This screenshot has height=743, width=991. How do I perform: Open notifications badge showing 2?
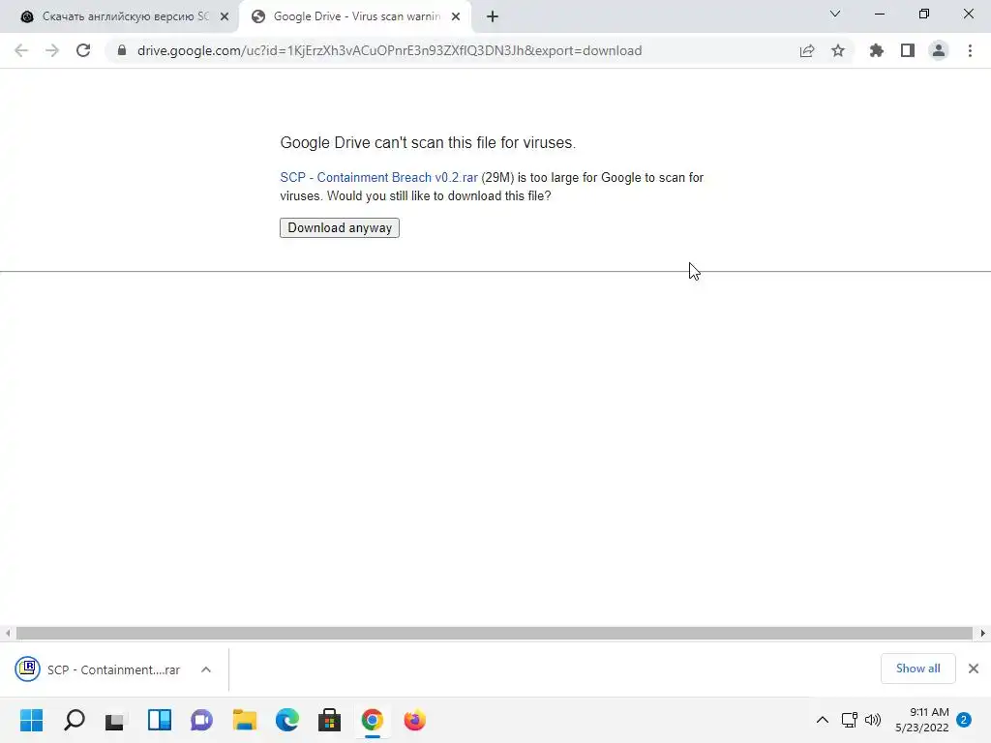(x=964, y=720)
